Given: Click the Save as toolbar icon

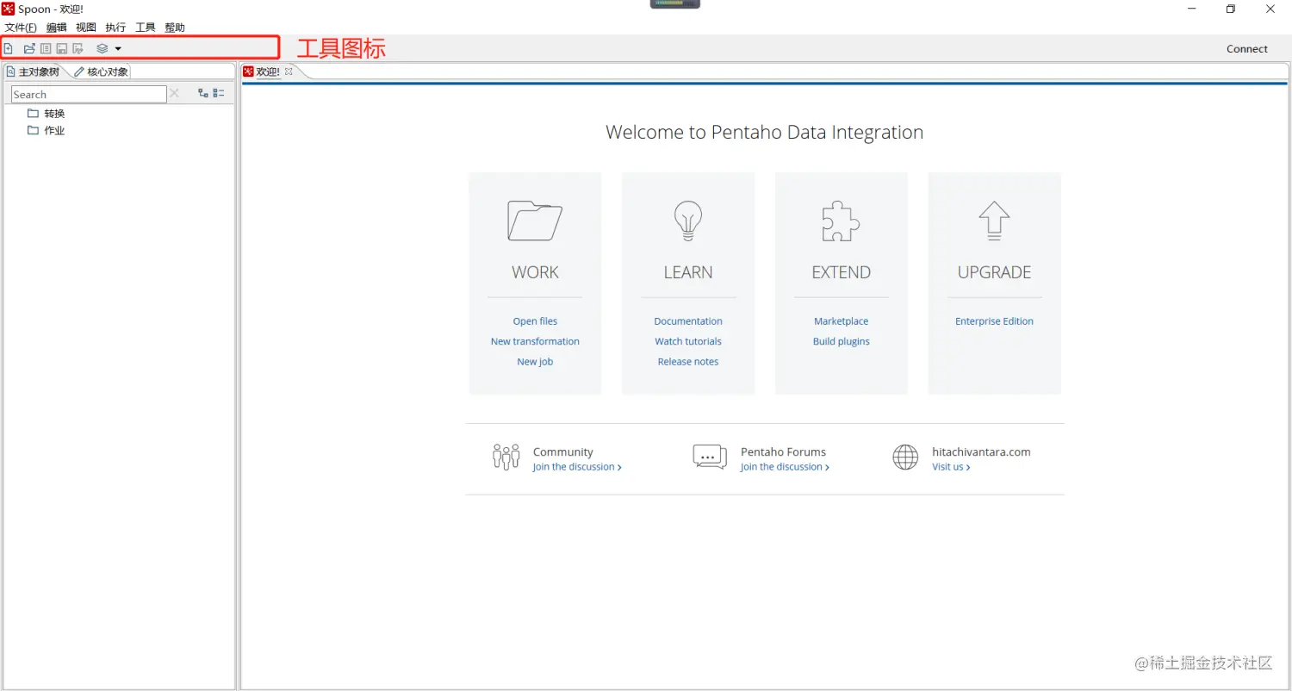Looking at the screenshot, I should 78,49.
